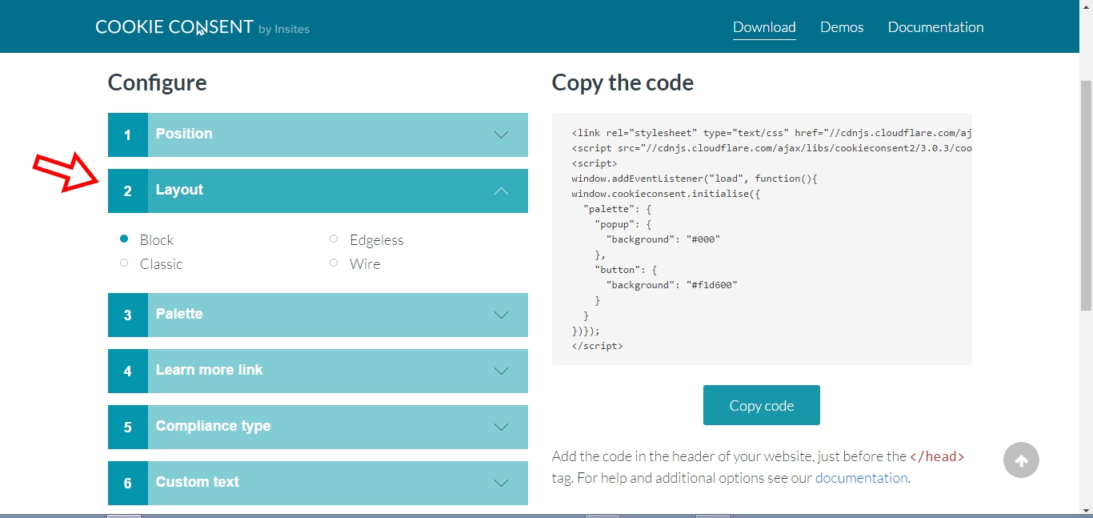Click the number 3 badge beside Palette
The height and width of the screenshot is (518, 1093).
[x=128, y=315]
